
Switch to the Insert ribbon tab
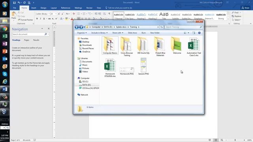click(34, 8)
